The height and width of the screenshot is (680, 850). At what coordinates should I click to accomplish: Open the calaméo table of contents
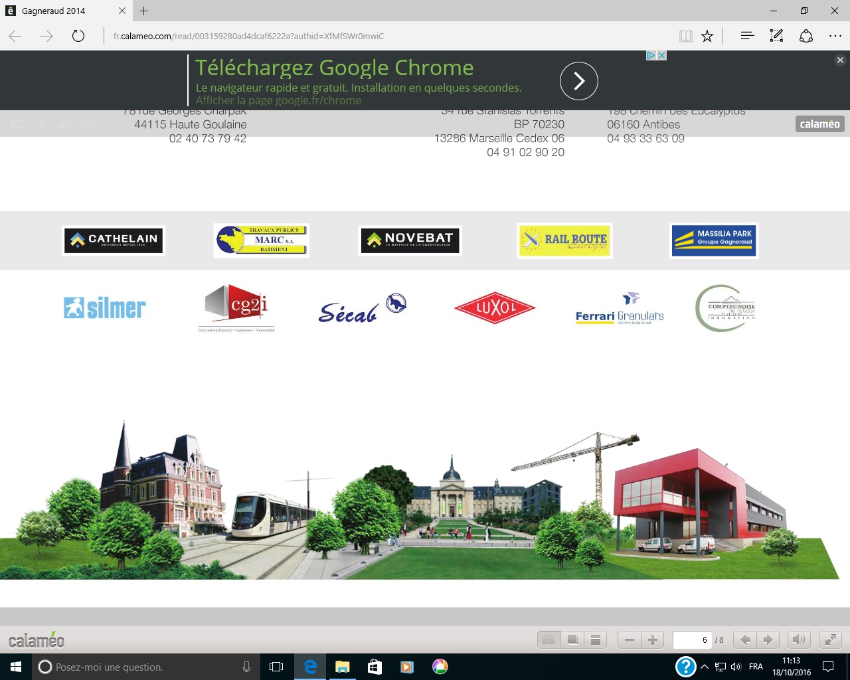coord(87,123)
